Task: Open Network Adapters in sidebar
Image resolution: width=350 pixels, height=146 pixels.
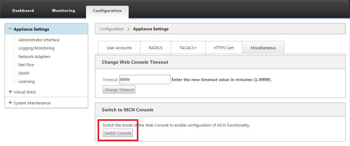Action: click(x=34, y=57)
